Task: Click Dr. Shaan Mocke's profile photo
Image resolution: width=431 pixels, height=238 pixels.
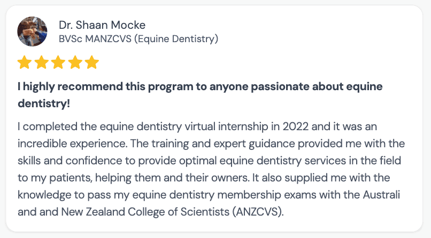Action: [x=32, y=32]
